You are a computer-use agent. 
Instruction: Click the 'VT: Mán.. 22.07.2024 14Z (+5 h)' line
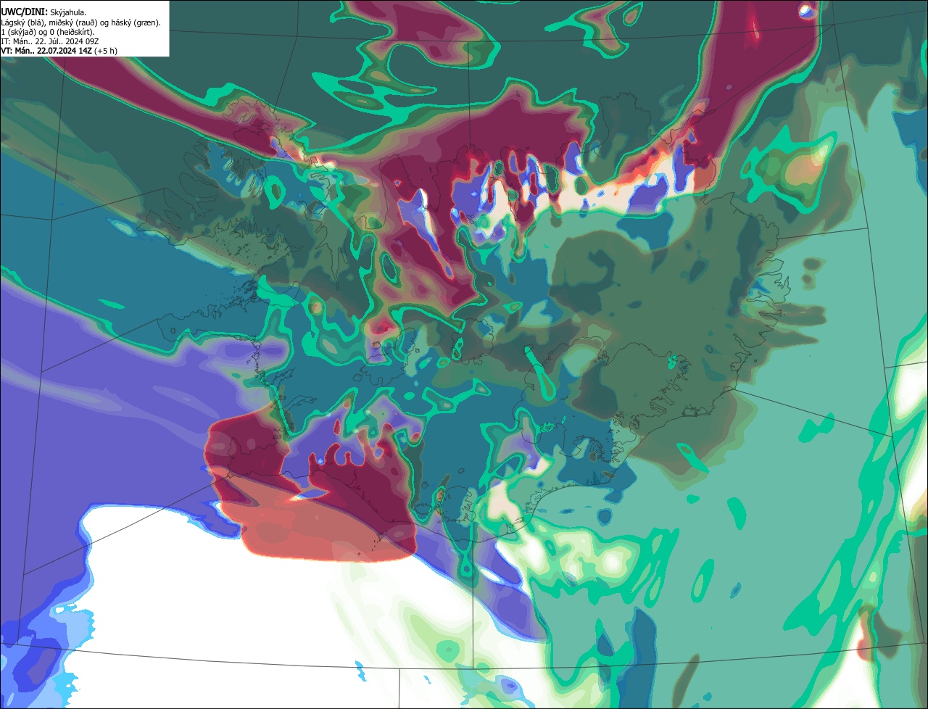59,51
